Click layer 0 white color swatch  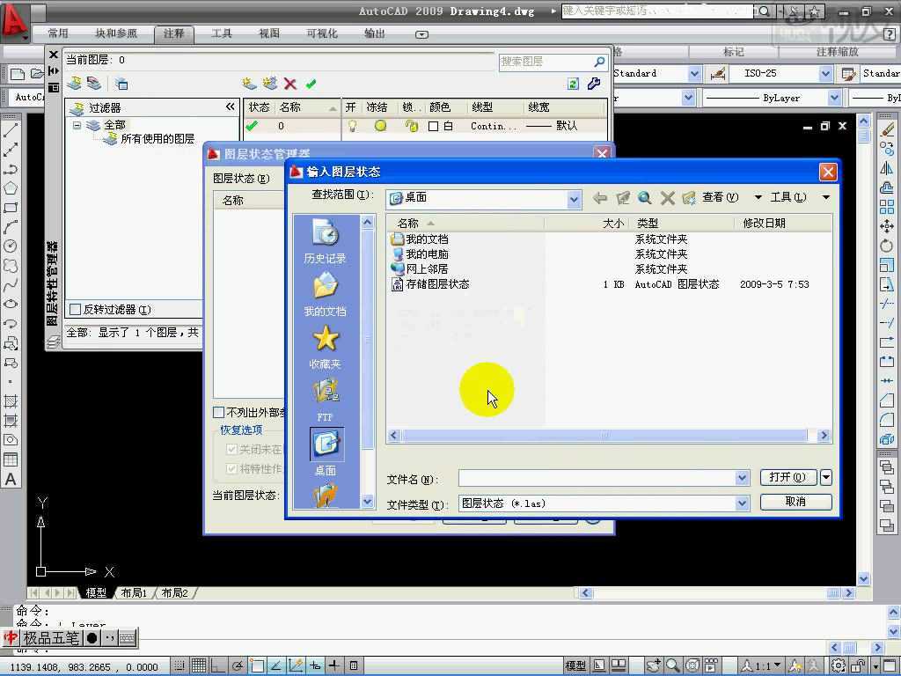(434, 126)
